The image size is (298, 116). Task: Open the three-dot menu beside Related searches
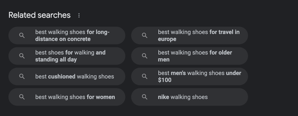tap(79, 15)
